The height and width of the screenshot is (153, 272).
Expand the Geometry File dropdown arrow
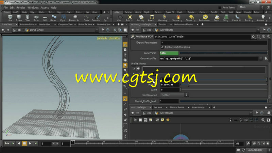click(261, 58)
